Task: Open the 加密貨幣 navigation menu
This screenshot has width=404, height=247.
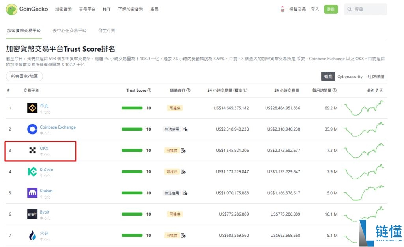Action: tap(64, 9)
